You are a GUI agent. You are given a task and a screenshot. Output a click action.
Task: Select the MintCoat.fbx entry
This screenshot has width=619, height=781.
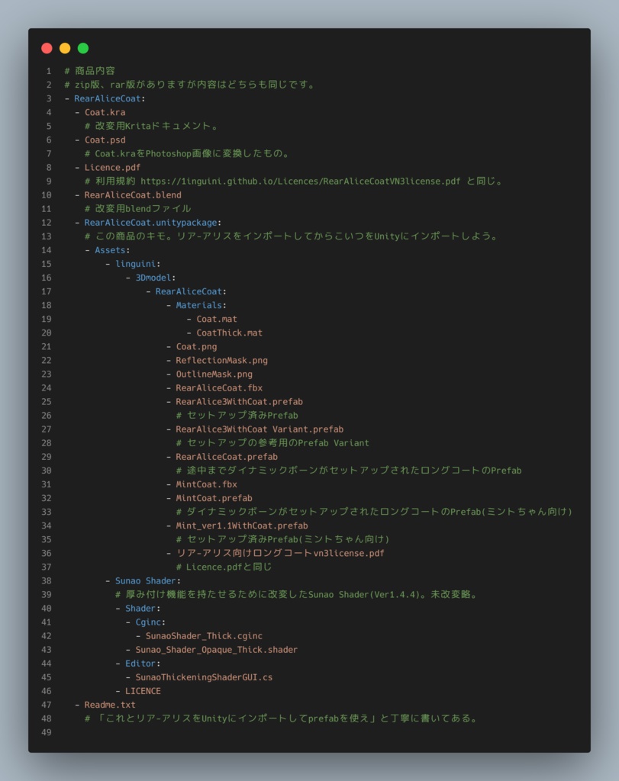coord(206,484)
